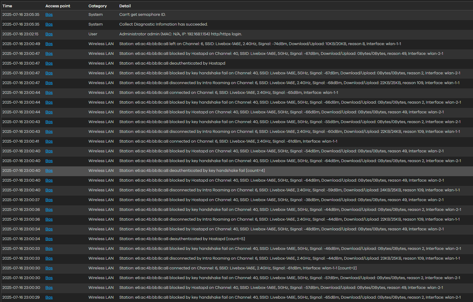Open the Bas link in the Administrator admin login row
Screen dimensions: 473x302
click(x=49, y=34)
